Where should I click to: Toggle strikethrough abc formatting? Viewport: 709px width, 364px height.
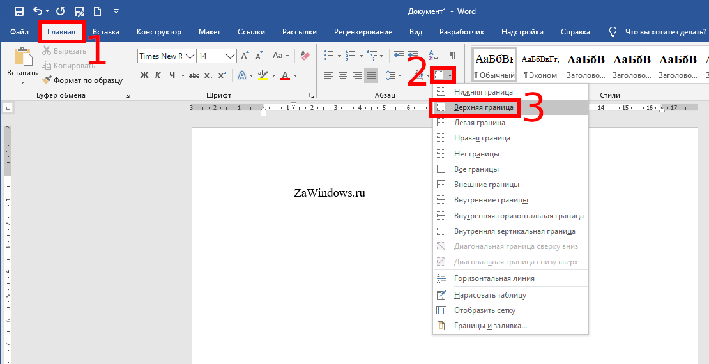(x=194, y=75)
